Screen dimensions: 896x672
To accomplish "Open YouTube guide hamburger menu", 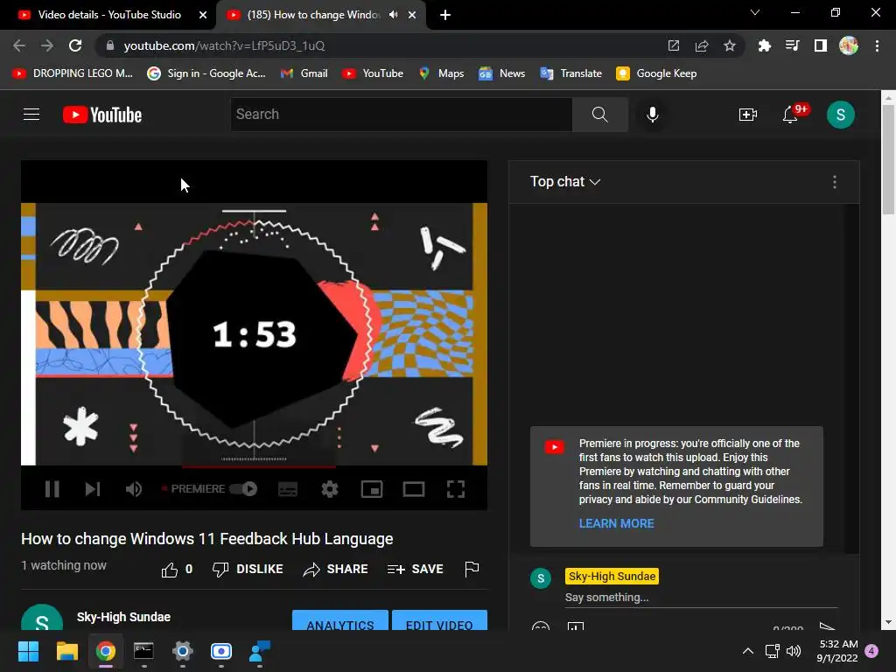I will pyautogui.click(x=31, y=115).
